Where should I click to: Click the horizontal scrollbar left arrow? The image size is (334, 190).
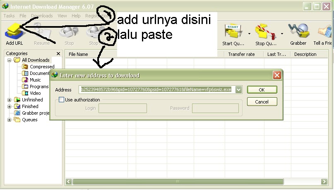pyautogui.click(x=69, y=181)
